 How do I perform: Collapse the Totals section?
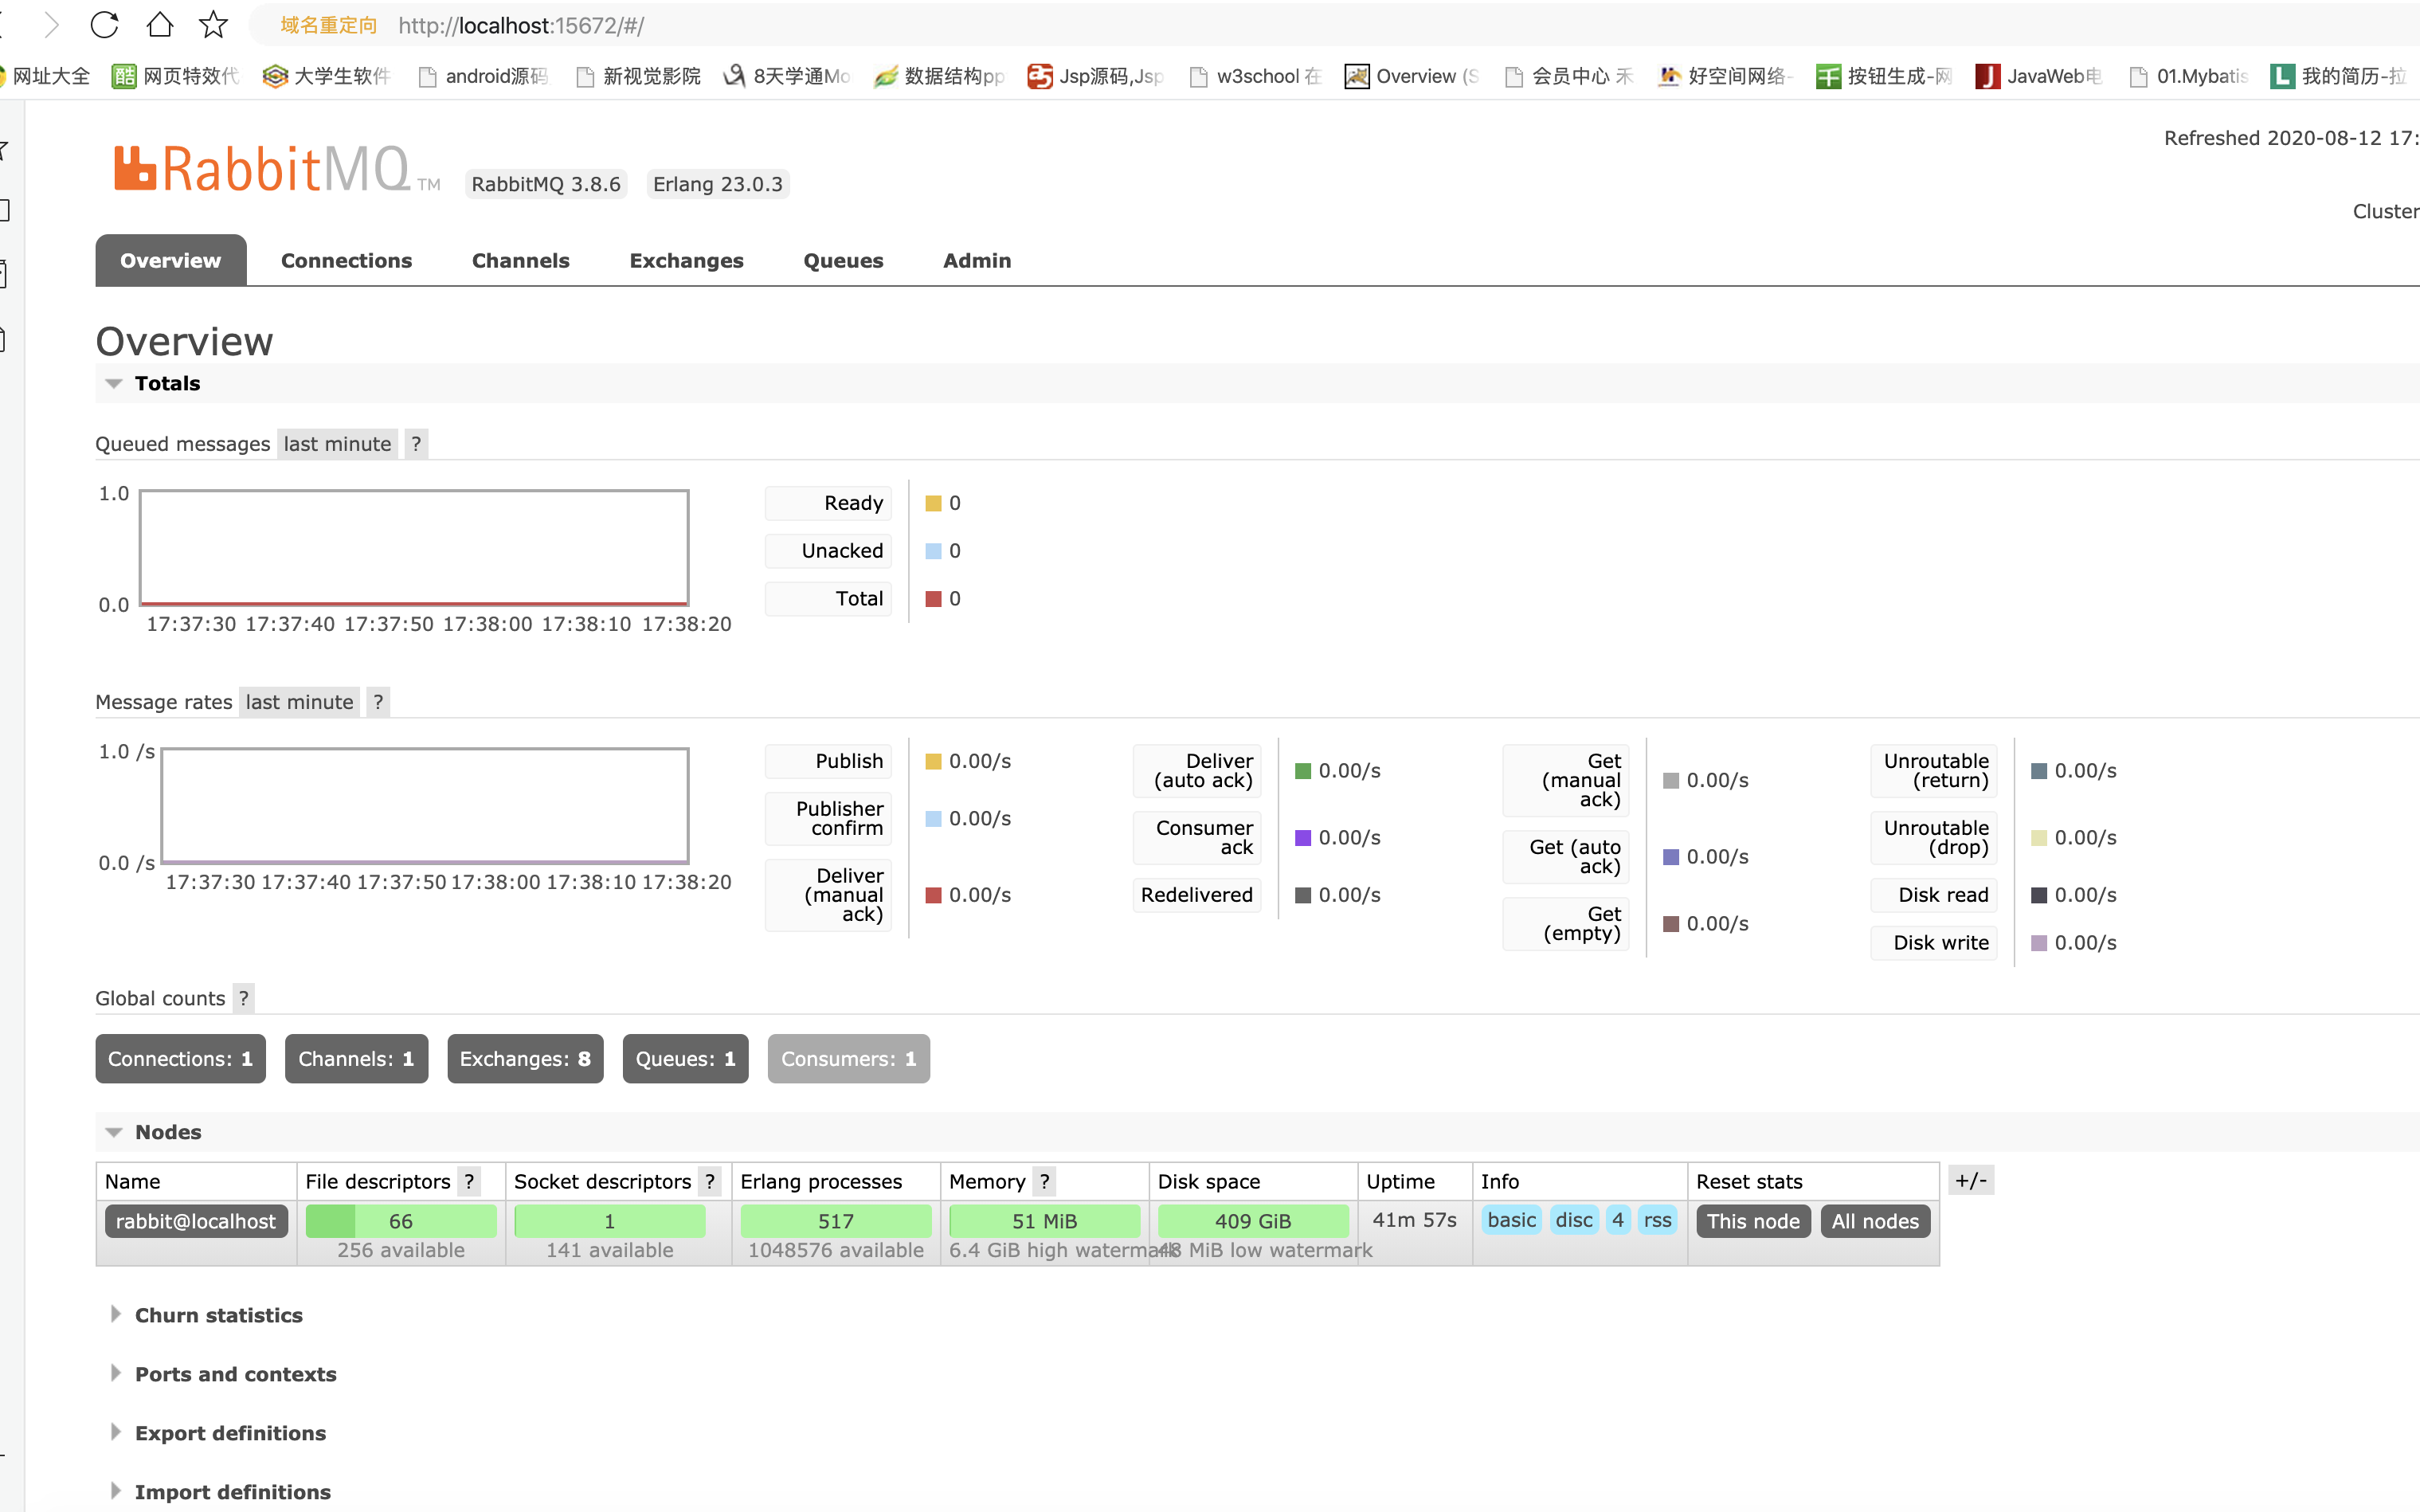(x=152, y=383)
